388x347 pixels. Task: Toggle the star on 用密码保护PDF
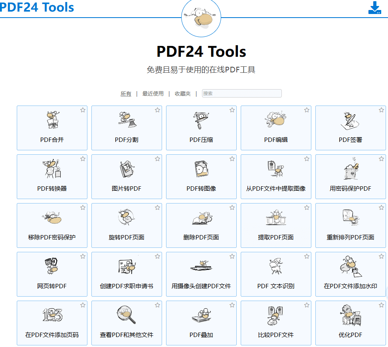click(381, 159)
